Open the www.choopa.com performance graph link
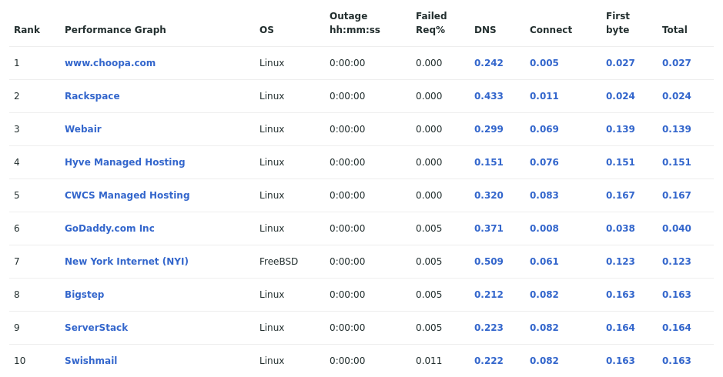723x377 pixels. pos(110,62)
